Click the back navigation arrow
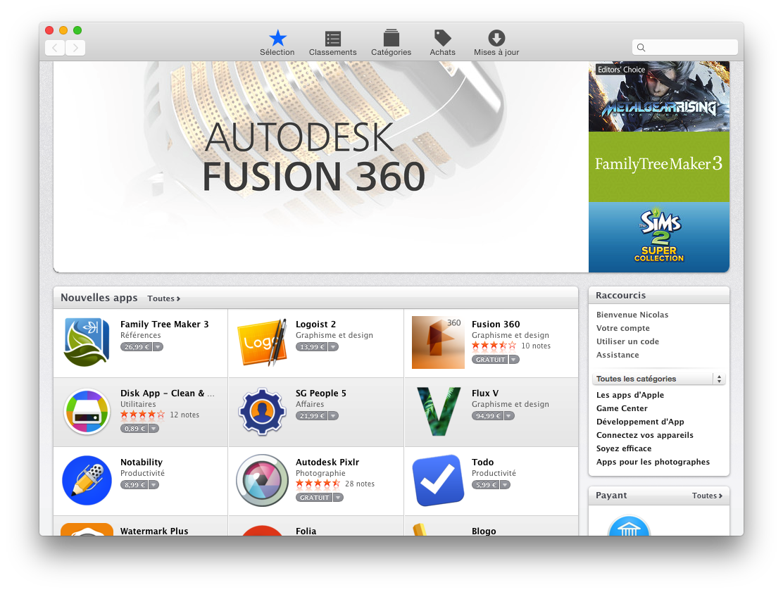Image resolution: width=783 pixels, height=592 pixels. 55,48
